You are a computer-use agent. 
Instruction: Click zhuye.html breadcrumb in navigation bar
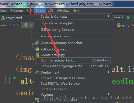(14, 18)
